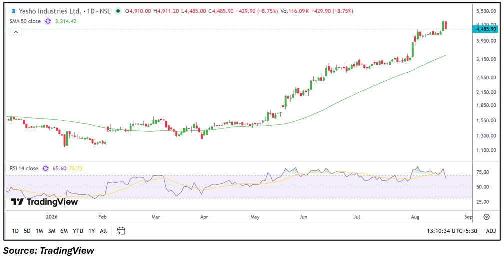This screenshot has width=503, height=257.
Task: Click the SMA value 3,314.42
Action: pos(66,21)
